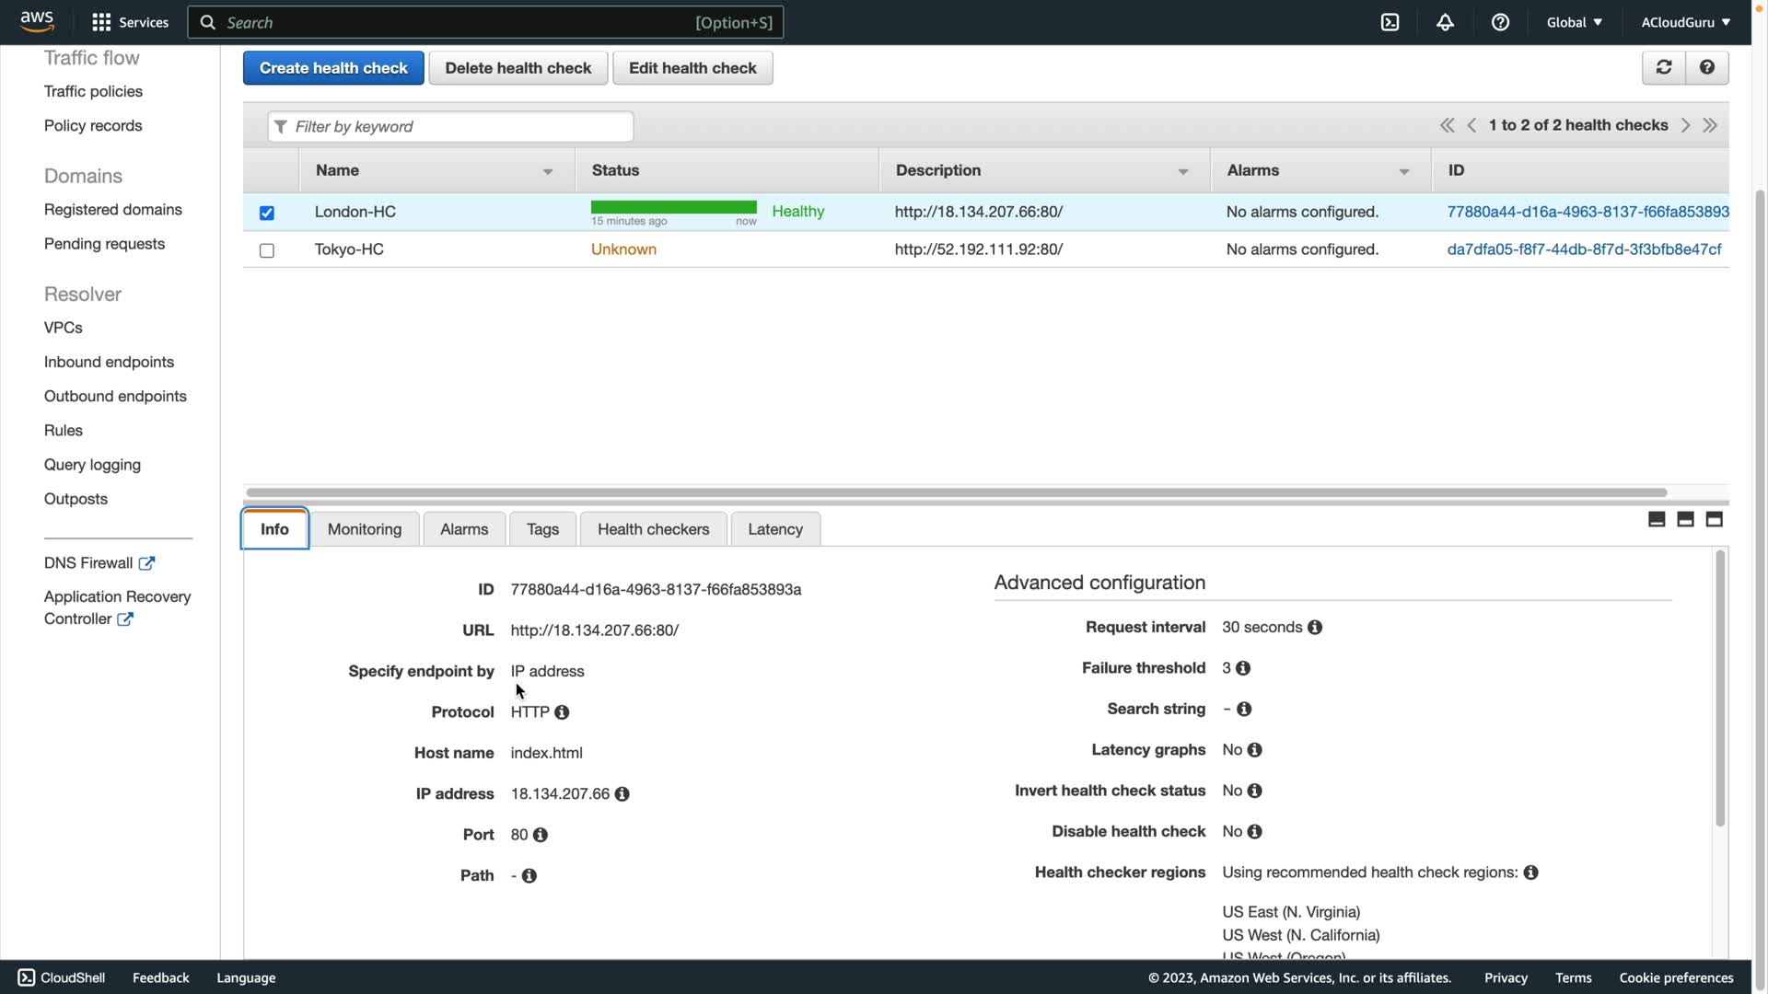Expand the Global region dropdown
Screen dimensions: 1768x994
pos(1574,22)
